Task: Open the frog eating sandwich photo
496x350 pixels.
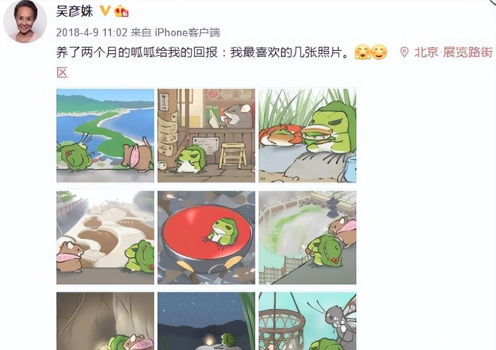Action: [x=308, y=135]
